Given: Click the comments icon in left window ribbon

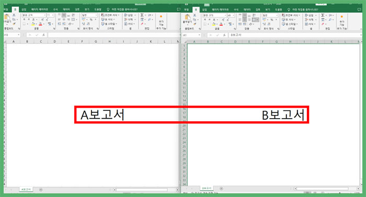Looking at the screenshot, I should tap(179, 9).
